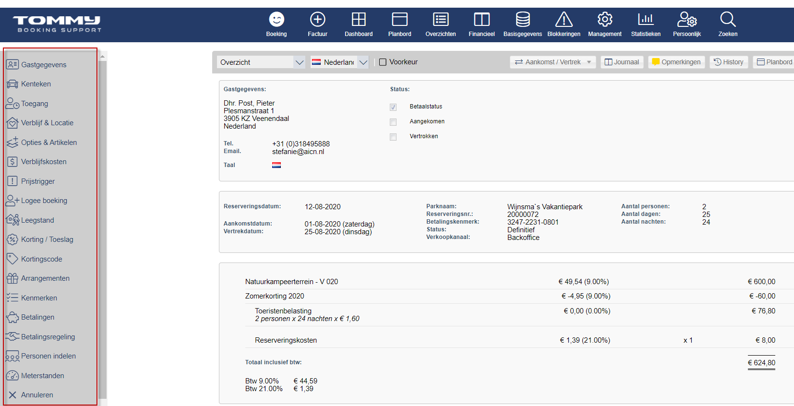The width and height of the screenshot is (794, 406).
Task: Open the Zoeken magnifier icon
Action: 728,19
